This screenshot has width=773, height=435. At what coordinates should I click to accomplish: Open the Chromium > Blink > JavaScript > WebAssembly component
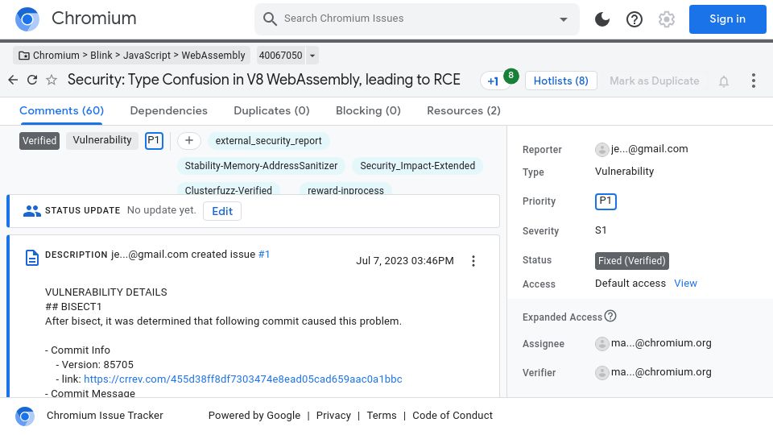[x=131, y=56]
